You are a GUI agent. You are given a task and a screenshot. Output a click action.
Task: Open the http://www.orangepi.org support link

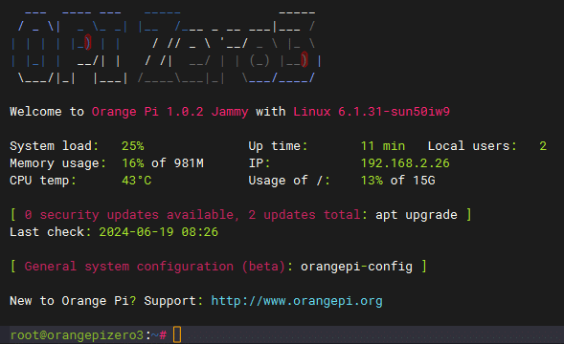pyautogui.click(x=297, y=301)
